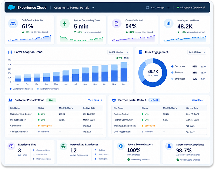Toggle the Customers legend entry in User Engagement

tap(178, 66)
